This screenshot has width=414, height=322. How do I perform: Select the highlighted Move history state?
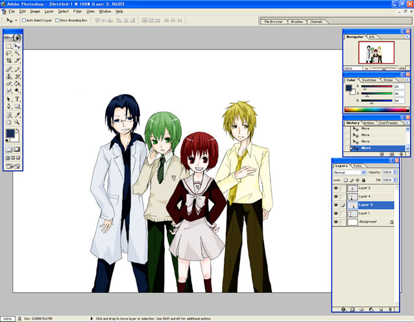click(x=378, y=148)
